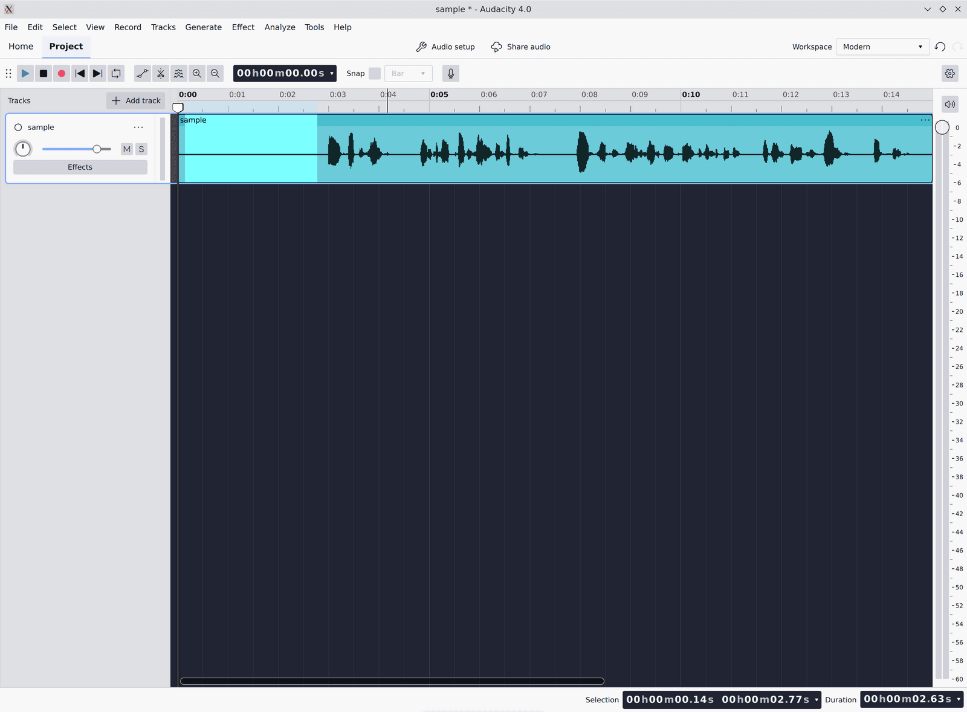The image size is (967, 712).
Task: Click the horizontal timeline scrollbar
Action: coord(392,681)
